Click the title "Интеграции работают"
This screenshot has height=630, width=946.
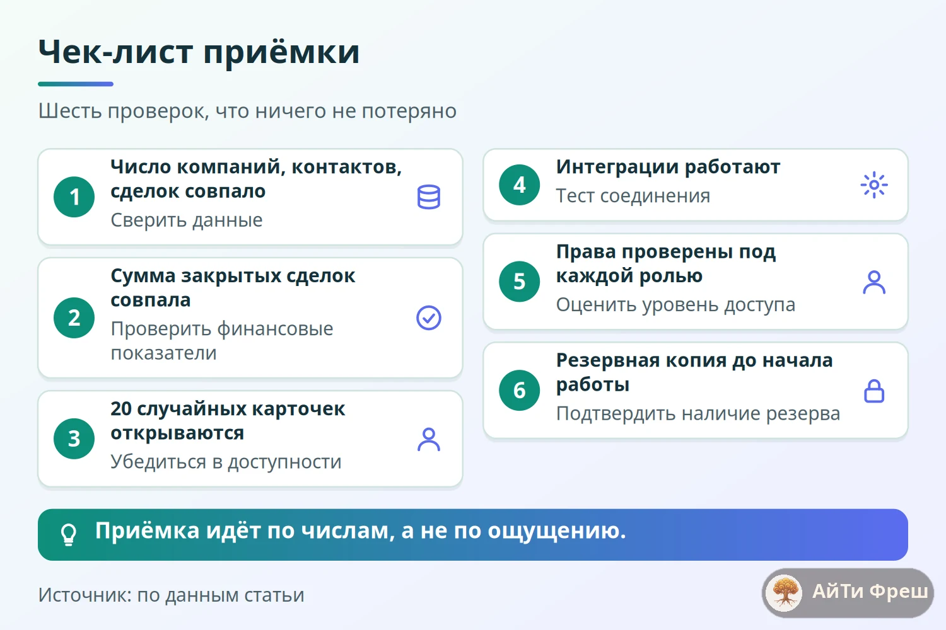point(668,167)
